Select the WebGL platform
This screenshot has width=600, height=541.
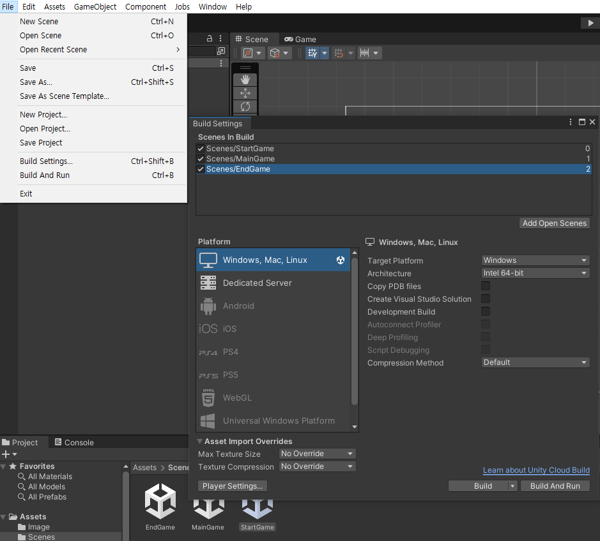[x=273, y=397]
